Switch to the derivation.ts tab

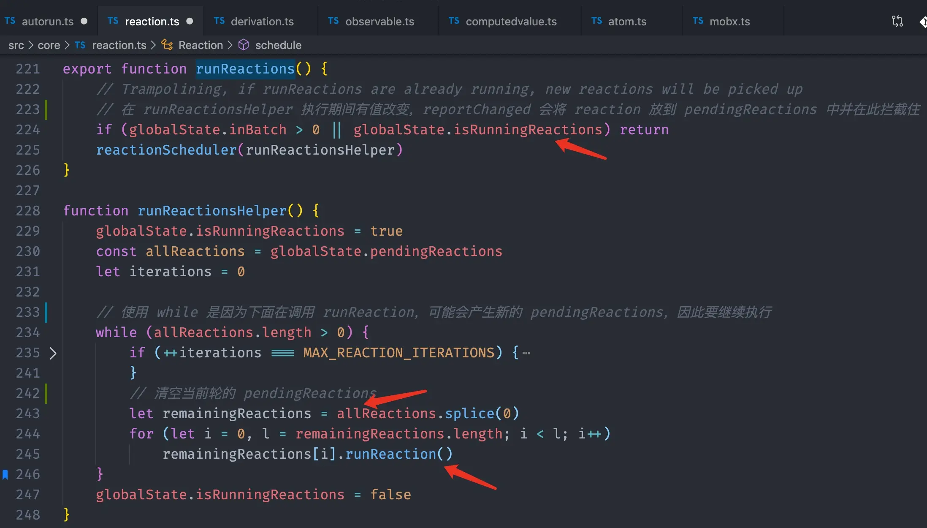pos(262,22)
